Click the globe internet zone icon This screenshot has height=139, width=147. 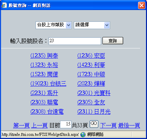tap(83, 135)
